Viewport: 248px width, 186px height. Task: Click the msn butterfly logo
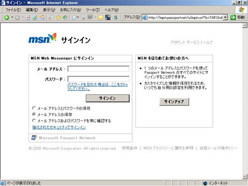tap(42, 38)
